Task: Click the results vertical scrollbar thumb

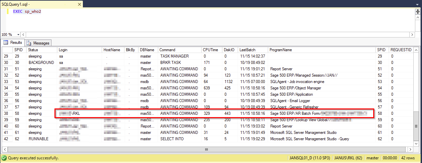Action: click(416, 126)
